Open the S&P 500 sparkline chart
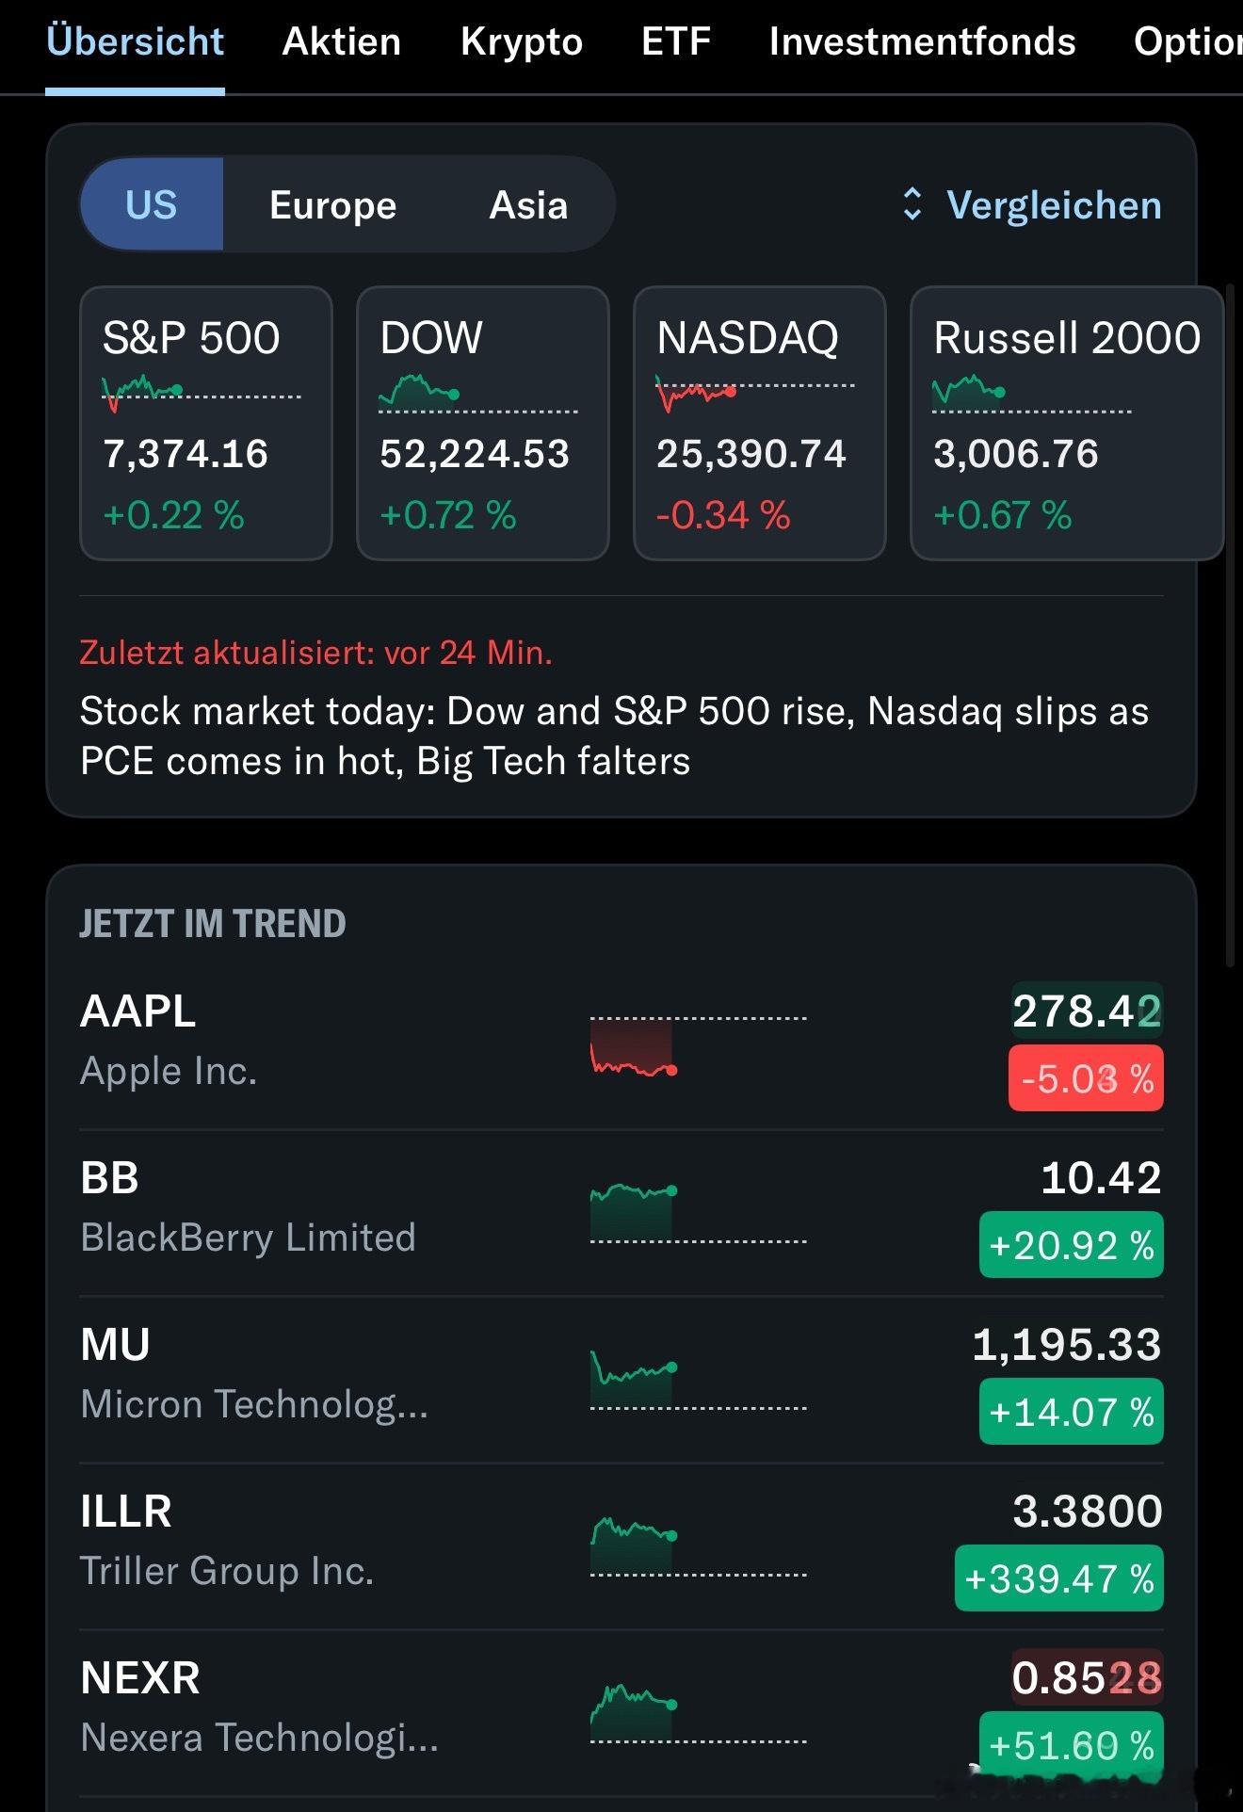Image resolution: width=1243 pixels, height=1812 pixels. point(202,394)
